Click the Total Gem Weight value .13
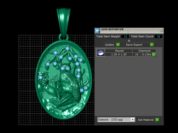The width and height of the screenshot is (178, 133). [x=125, y=37]
